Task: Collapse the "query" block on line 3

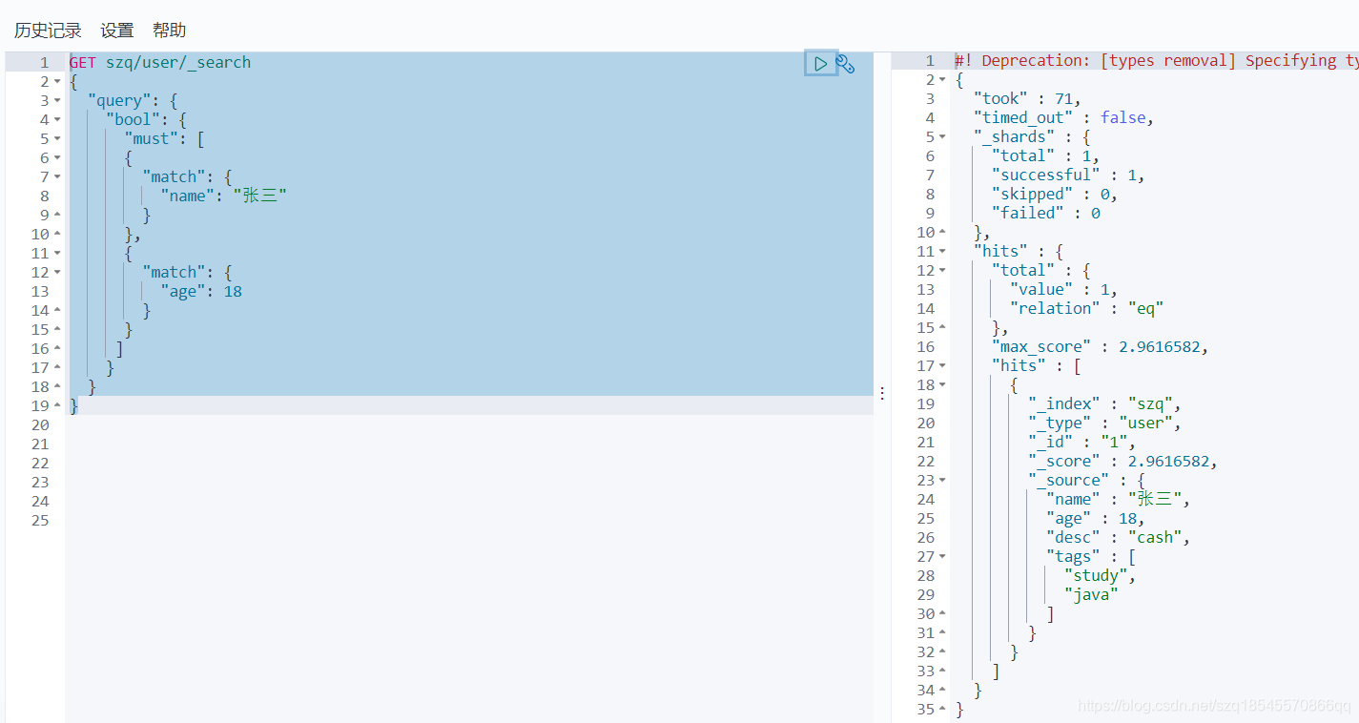Action: pos(57,101)
